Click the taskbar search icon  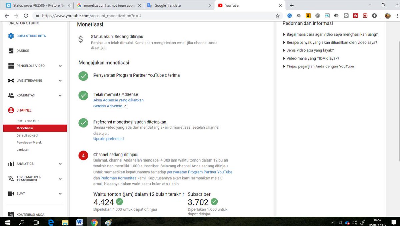point(22,222)
